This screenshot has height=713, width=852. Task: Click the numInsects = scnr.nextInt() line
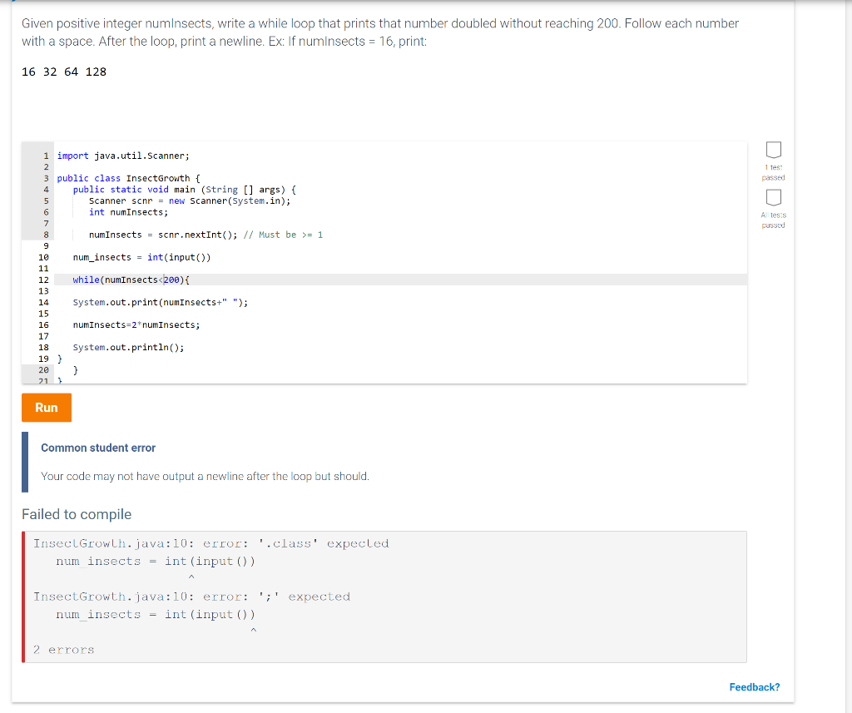tap(158, 234)
